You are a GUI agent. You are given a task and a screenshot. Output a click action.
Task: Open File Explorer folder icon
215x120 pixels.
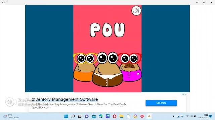122,116
